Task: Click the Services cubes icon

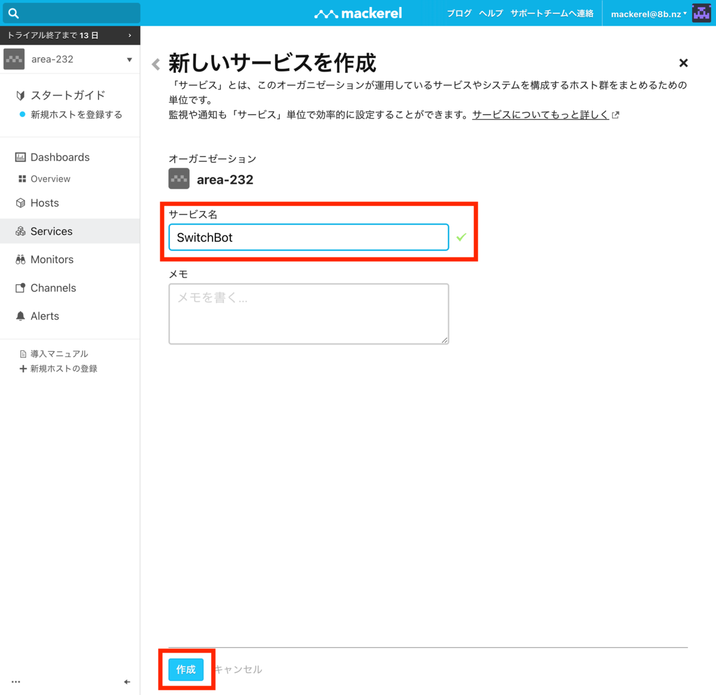Action: pos(20,231)
